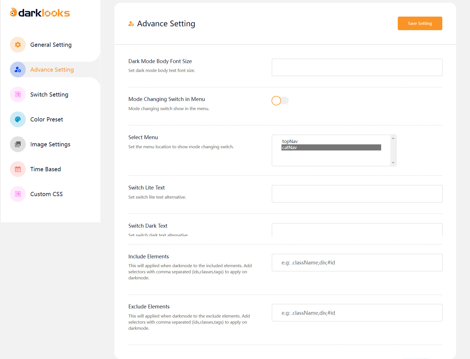Image resolution: width=470 pixels, height=359 pixels.
Task: Focus the Dark Mode Body Font Size field
Action: coord(357,67)
